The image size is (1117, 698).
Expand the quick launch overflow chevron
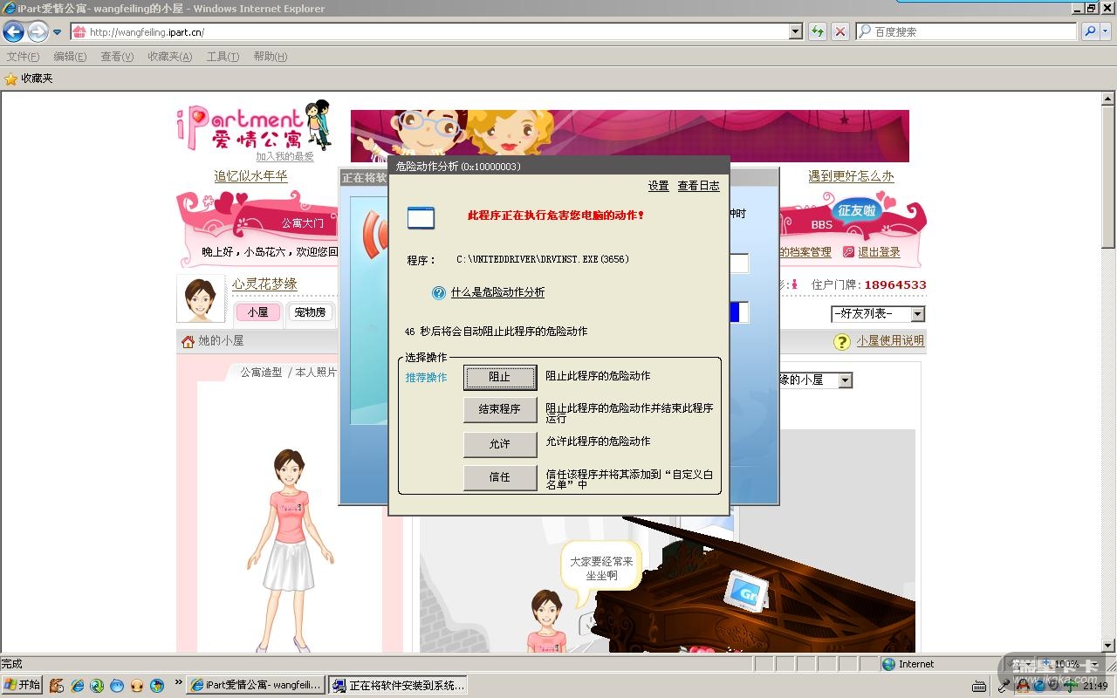coord(179,682)
